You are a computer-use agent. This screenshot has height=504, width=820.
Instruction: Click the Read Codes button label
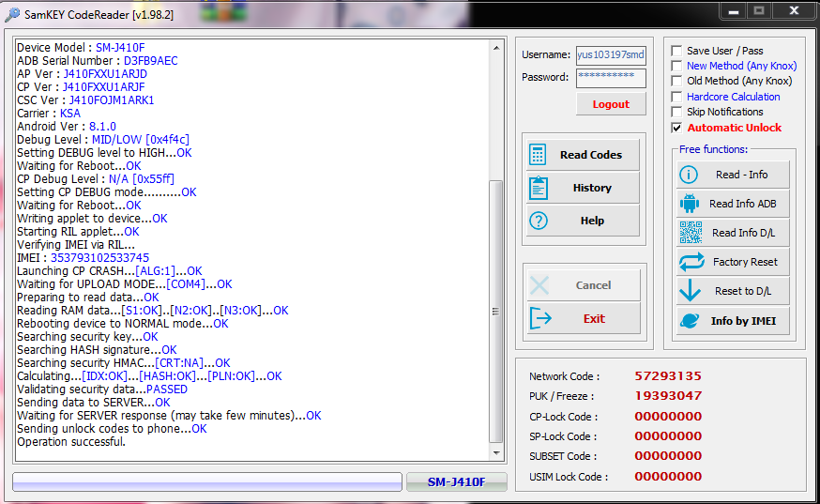(591, 155)
